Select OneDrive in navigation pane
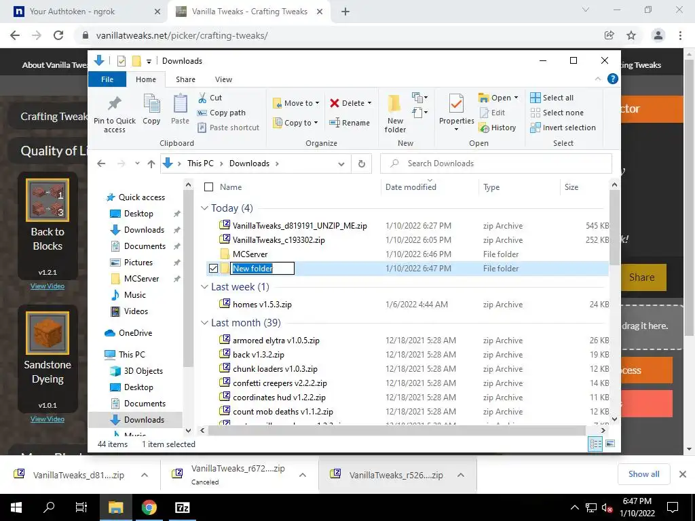 pos(135,332)
